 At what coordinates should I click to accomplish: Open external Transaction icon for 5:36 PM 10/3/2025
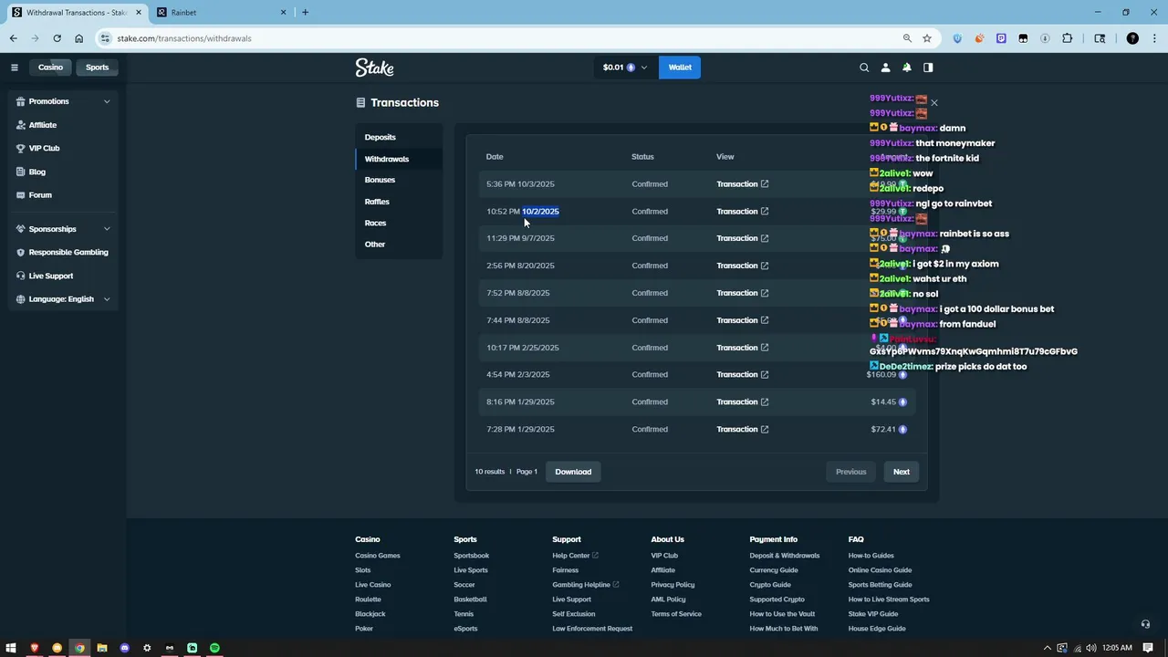tap(765, 184)
